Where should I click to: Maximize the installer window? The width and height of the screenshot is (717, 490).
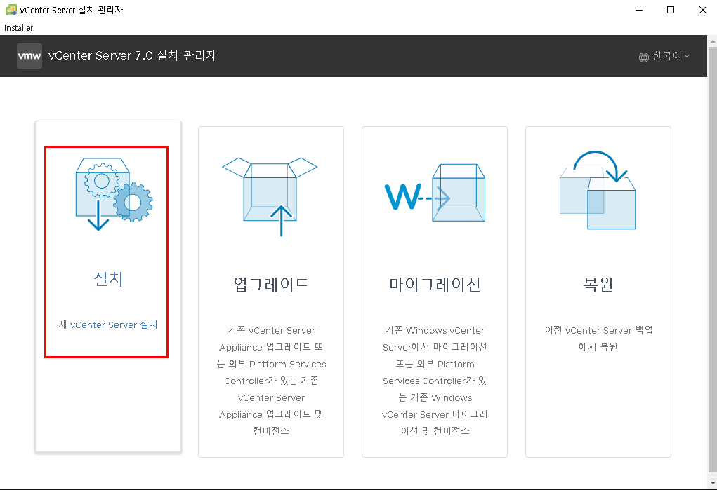[671, 10]
